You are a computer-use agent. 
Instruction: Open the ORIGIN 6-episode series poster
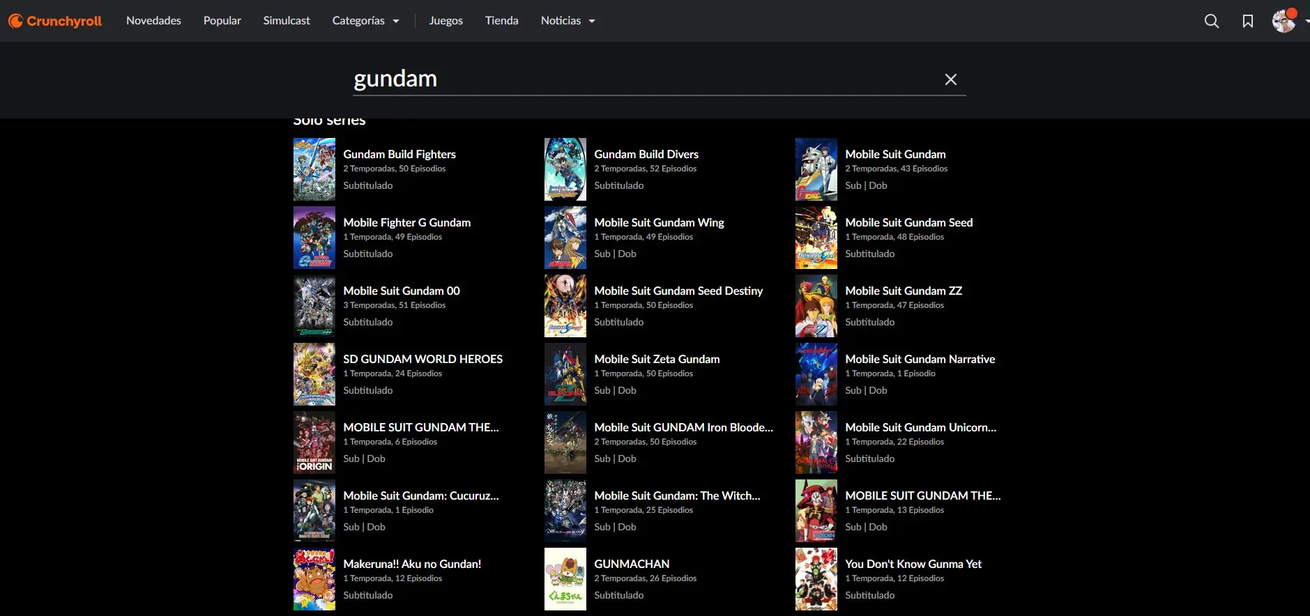point(314,442)
